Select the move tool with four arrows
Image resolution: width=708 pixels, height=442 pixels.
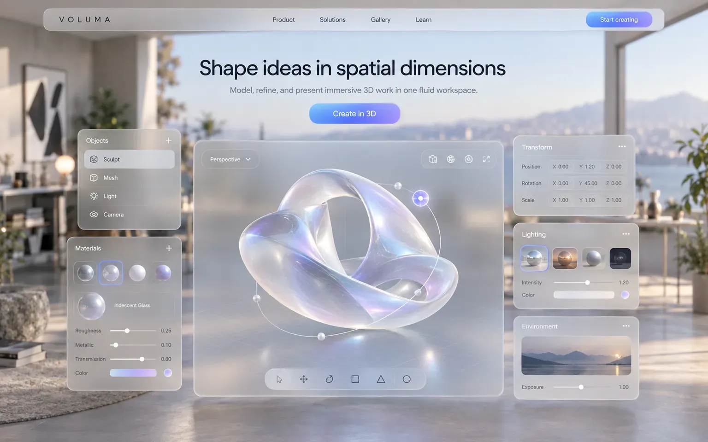(304, 379)
